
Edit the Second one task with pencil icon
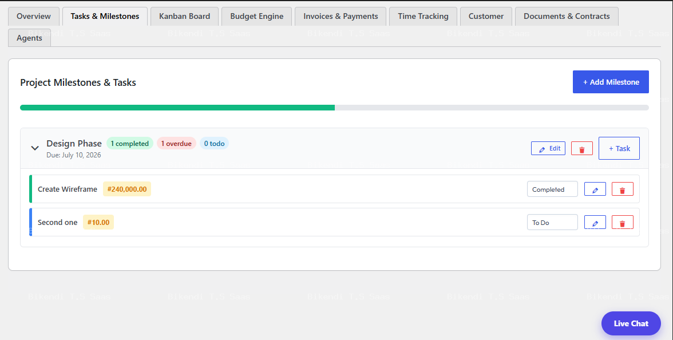click(x=595, y=222)
